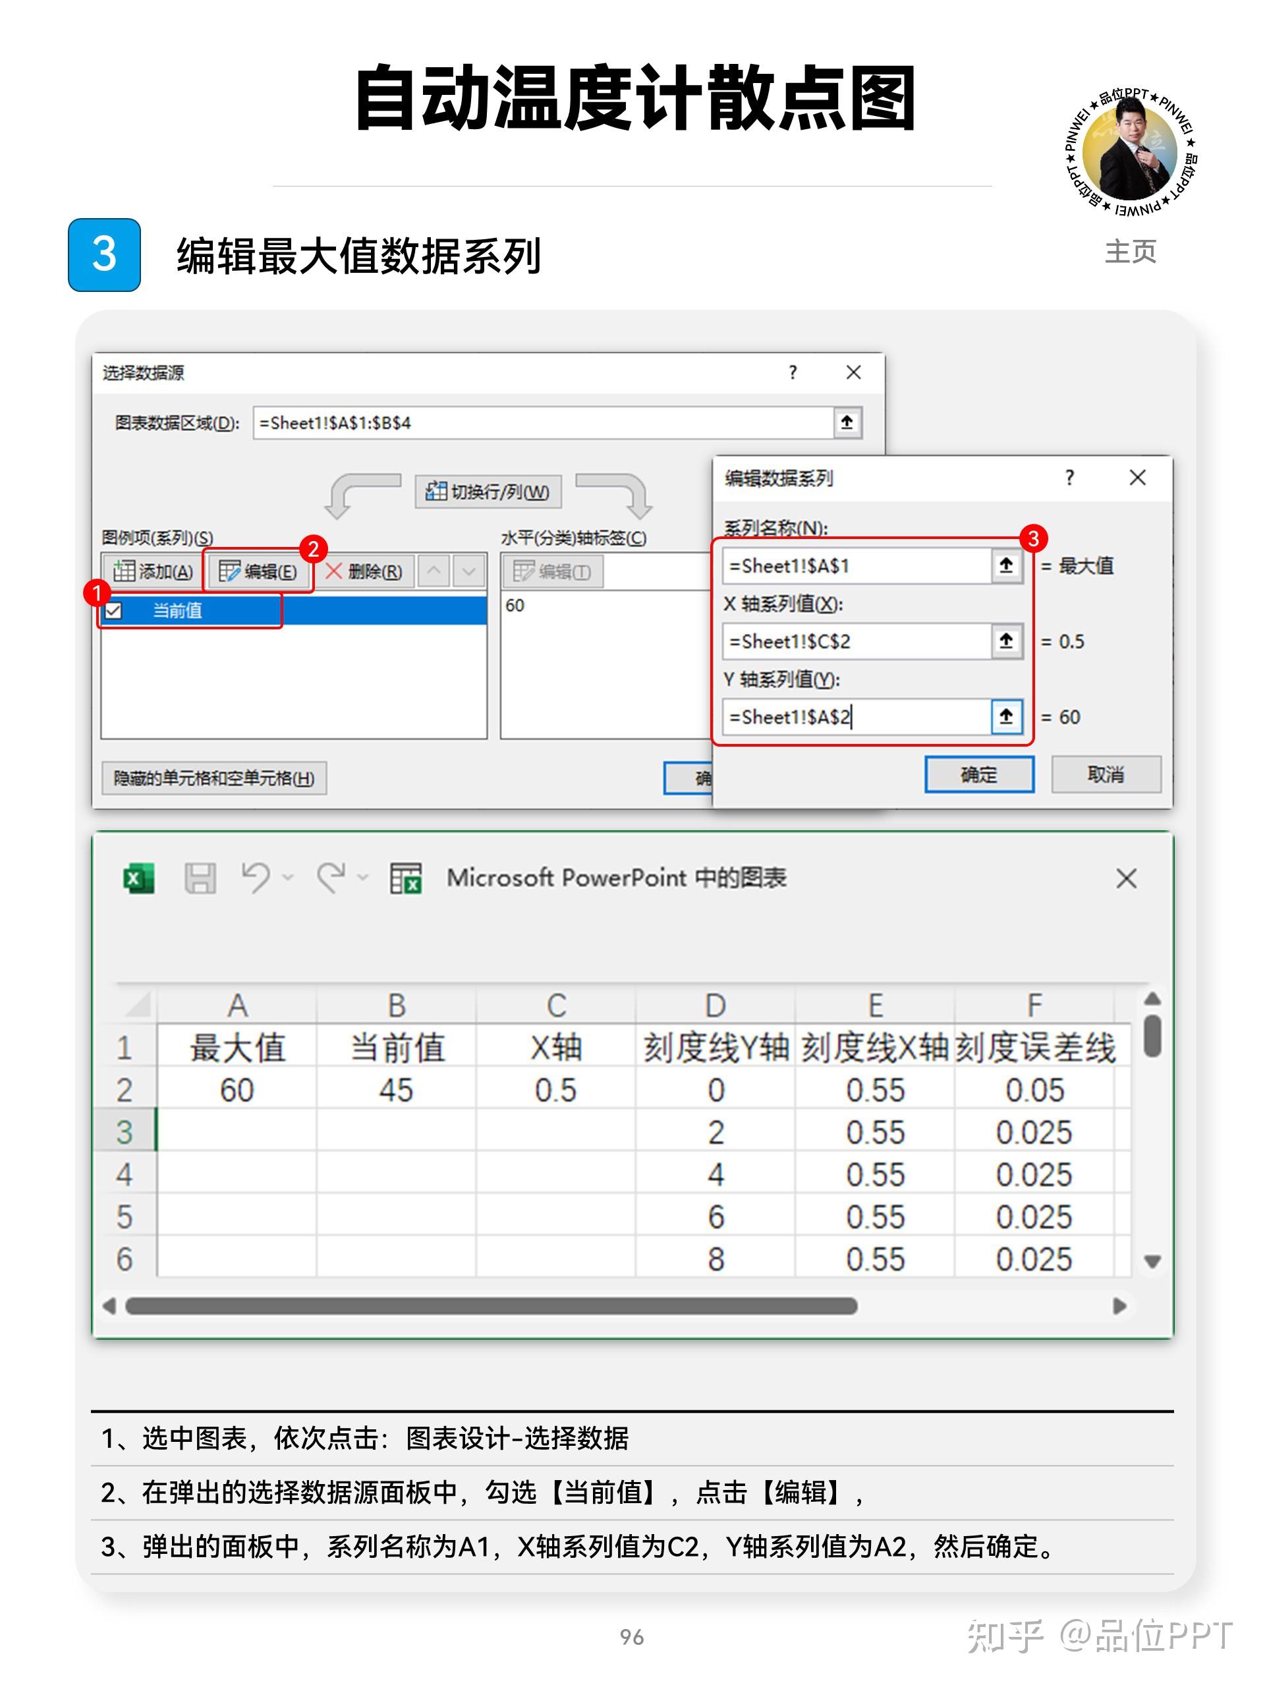Click move series up arrow button
This screenshot has height=1687, width=1265.
tap(434, 571)
